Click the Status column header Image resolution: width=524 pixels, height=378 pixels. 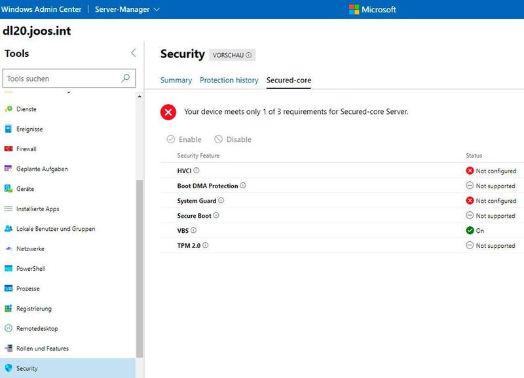pos(474,156)
